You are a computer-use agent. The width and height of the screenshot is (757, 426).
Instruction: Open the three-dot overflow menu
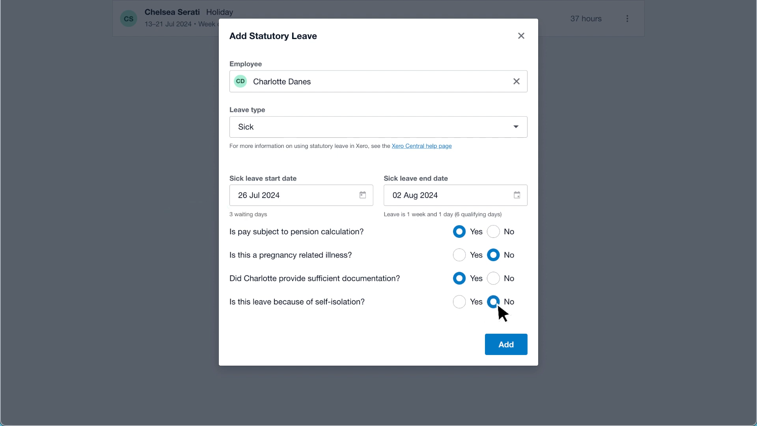[x=627, y=18]
